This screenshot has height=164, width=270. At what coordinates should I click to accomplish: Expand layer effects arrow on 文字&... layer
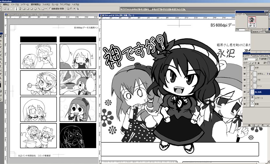tap(268, 74)
